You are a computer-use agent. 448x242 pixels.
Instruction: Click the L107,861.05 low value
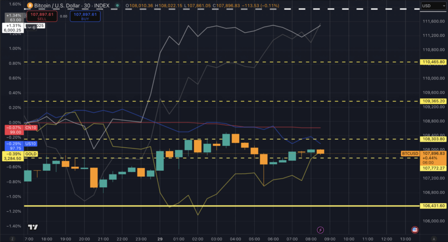(x=197, y=5)
